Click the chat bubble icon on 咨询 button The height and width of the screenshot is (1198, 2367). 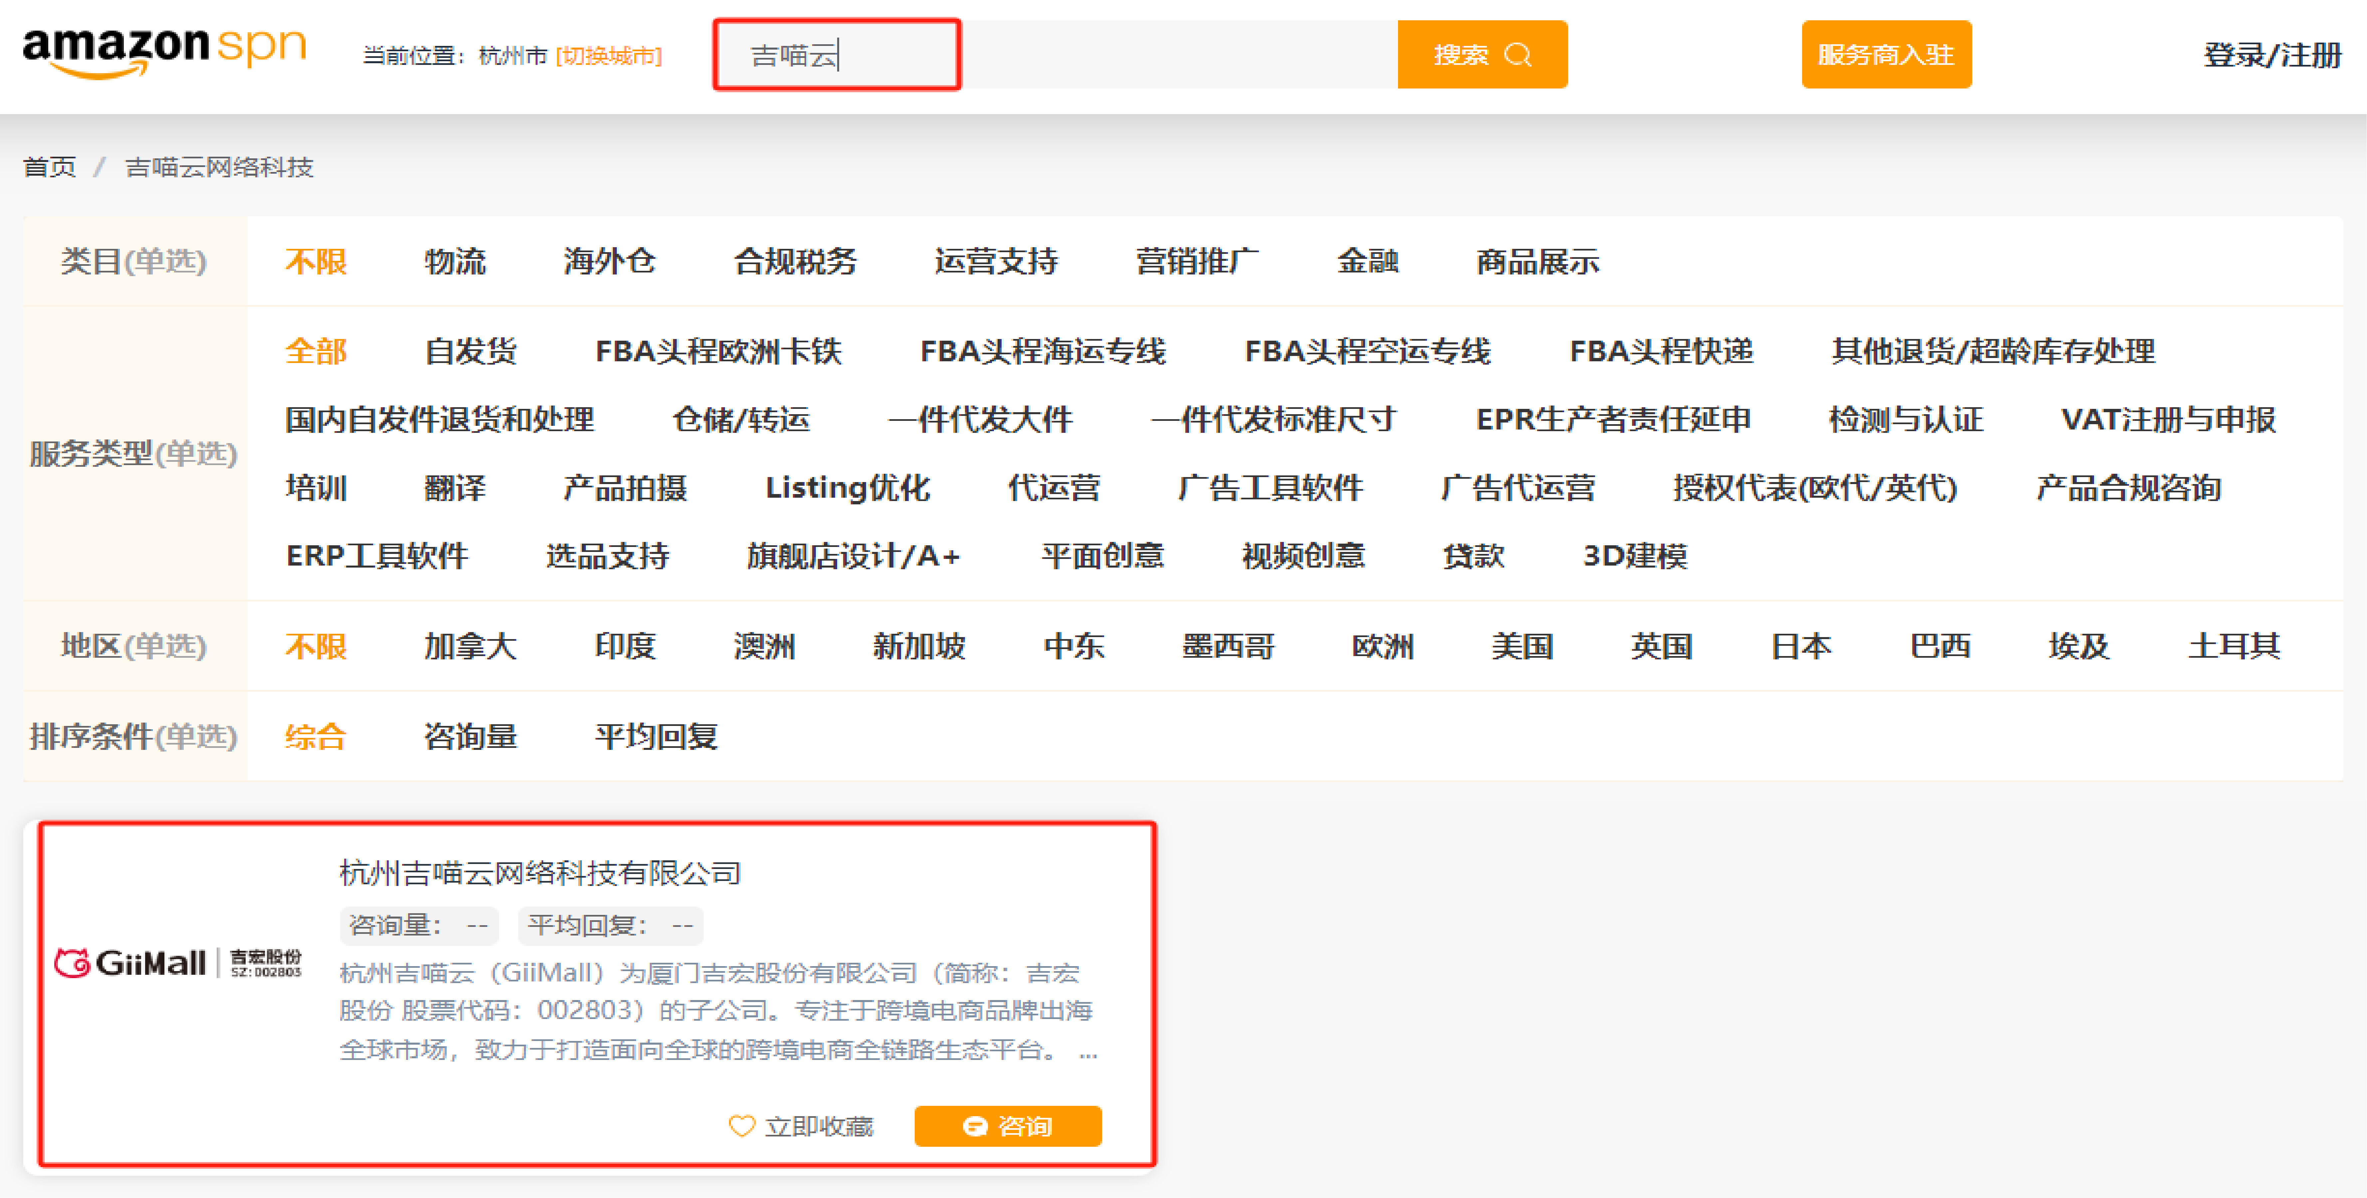tap(975, 1126)
